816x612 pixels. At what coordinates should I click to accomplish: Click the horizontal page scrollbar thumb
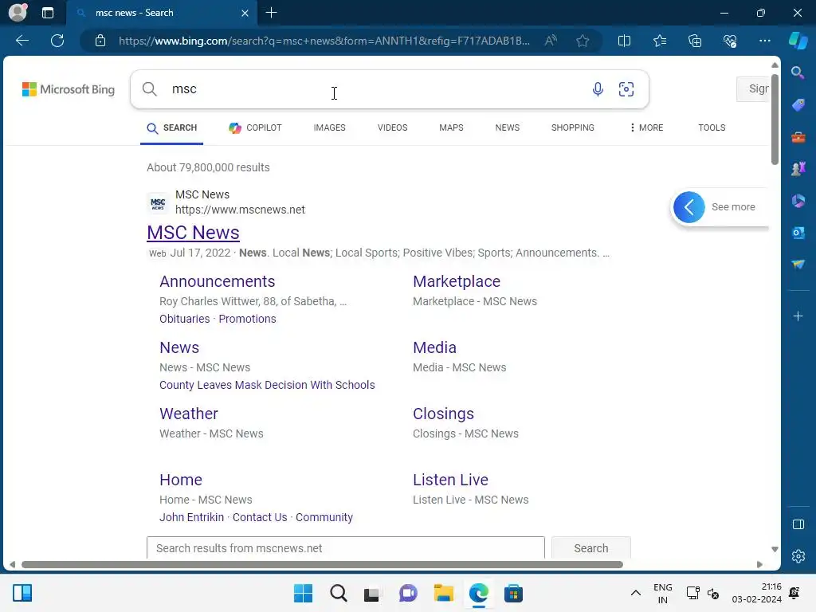point(322,565)
